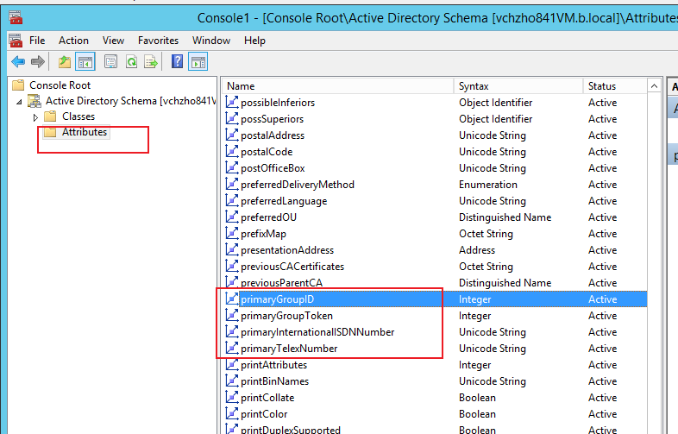
Task: Open the Window menu
Action: [x=211, y=41]
